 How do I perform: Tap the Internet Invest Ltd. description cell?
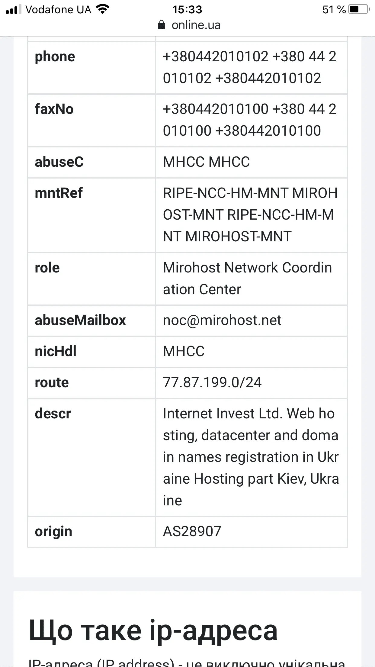[251, 457]
